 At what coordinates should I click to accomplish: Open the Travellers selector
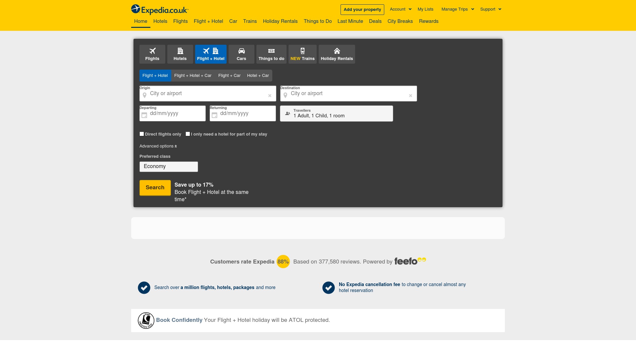(337, 114)
